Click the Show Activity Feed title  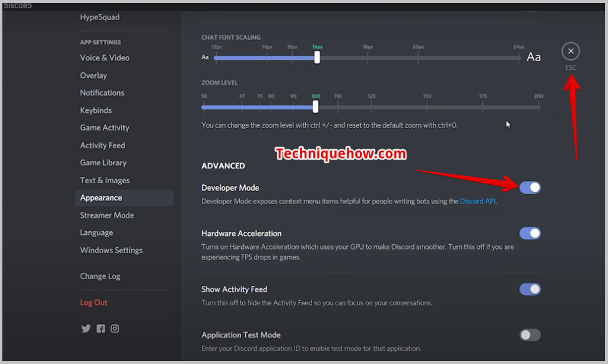pos(234,289)
